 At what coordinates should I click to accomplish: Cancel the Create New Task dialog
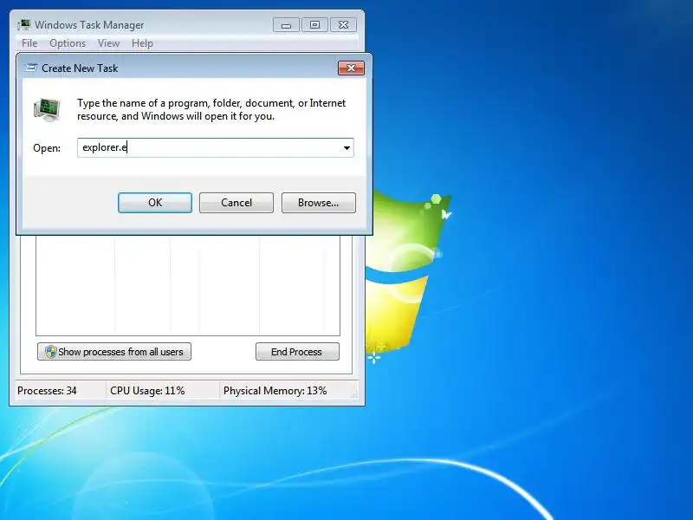pos(236,203)
